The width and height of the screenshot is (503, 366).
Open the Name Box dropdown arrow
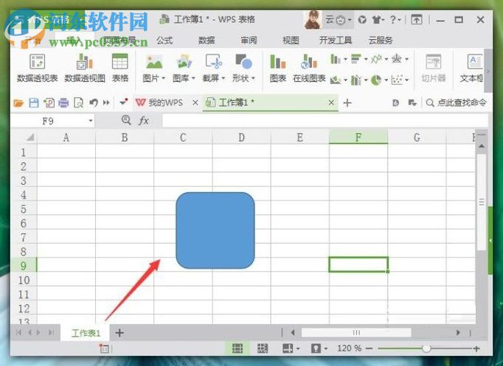click(91, 121)
